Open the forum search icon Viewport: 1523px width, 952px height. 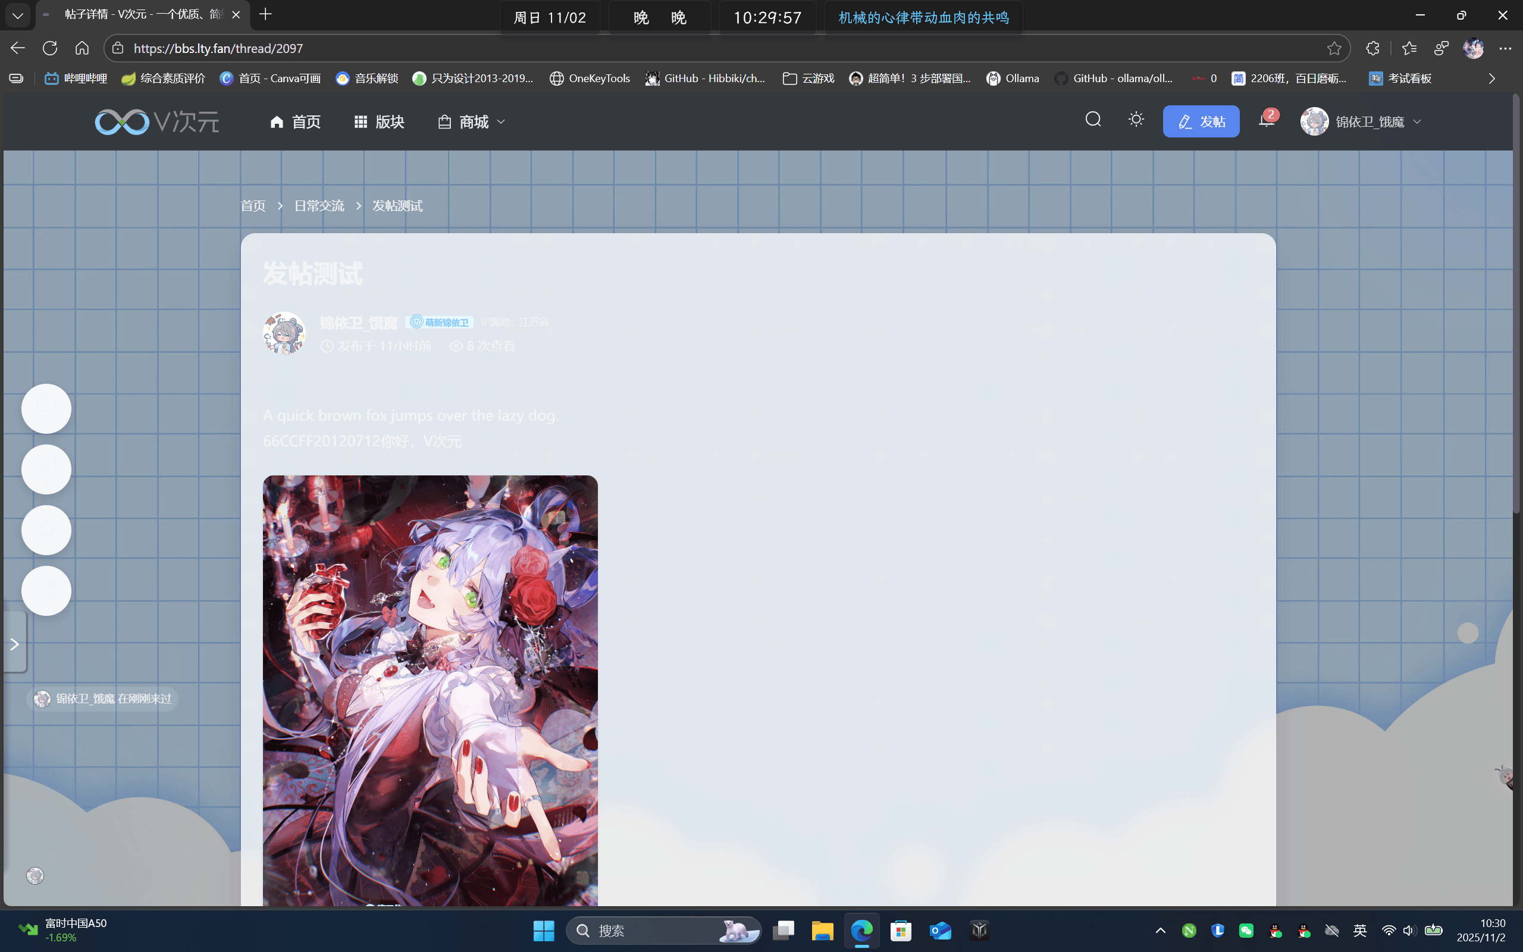pos(1093,120)
